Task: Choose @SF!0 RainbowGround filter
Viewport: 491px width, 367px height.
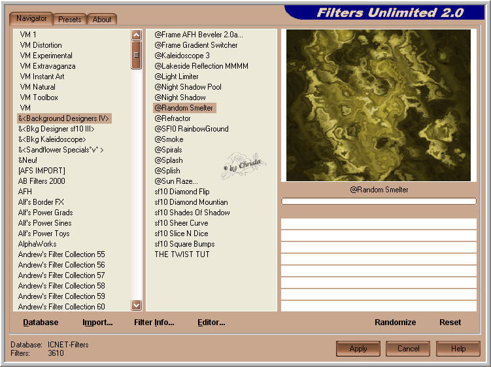Action: pyautogui.click(x=192, y=129)
